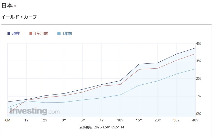Toggle the 1年前 series legend label
Screen dimensions: 216x138
click(67, 33)
